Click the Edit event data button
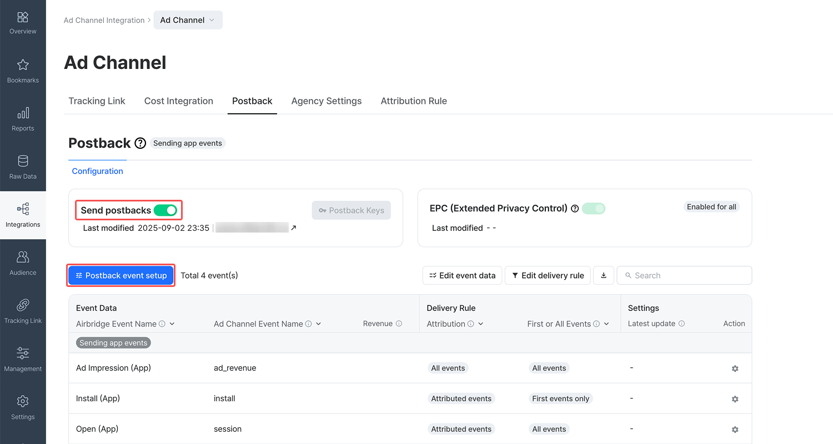The image size is (833, 444). [463, 275]
